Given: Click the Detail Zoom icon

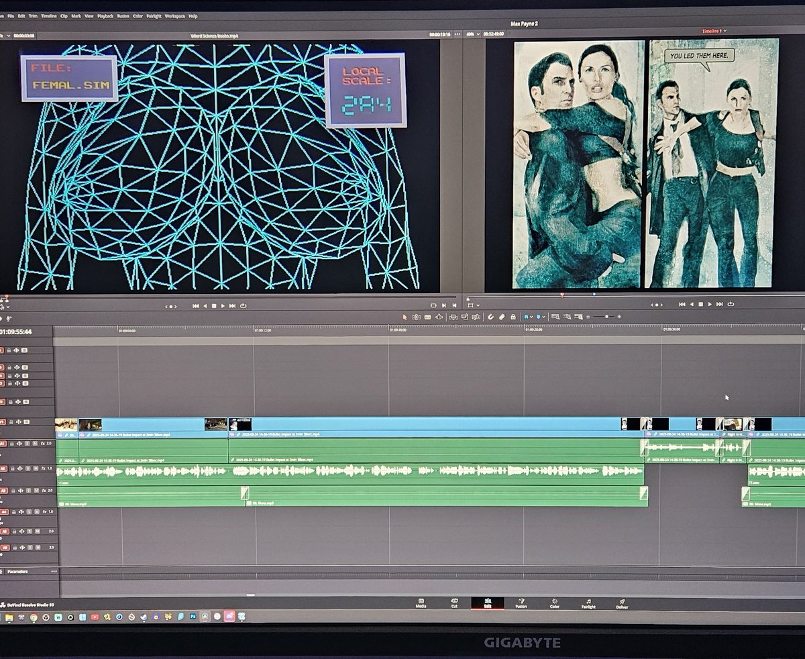Looking at the screenshot, I should (x=568, y=316).
